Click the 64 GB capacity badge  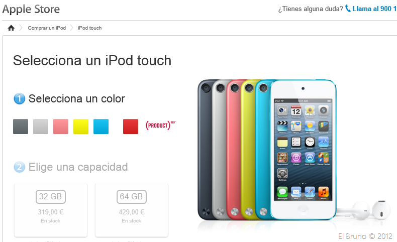[x=132, y=196]
